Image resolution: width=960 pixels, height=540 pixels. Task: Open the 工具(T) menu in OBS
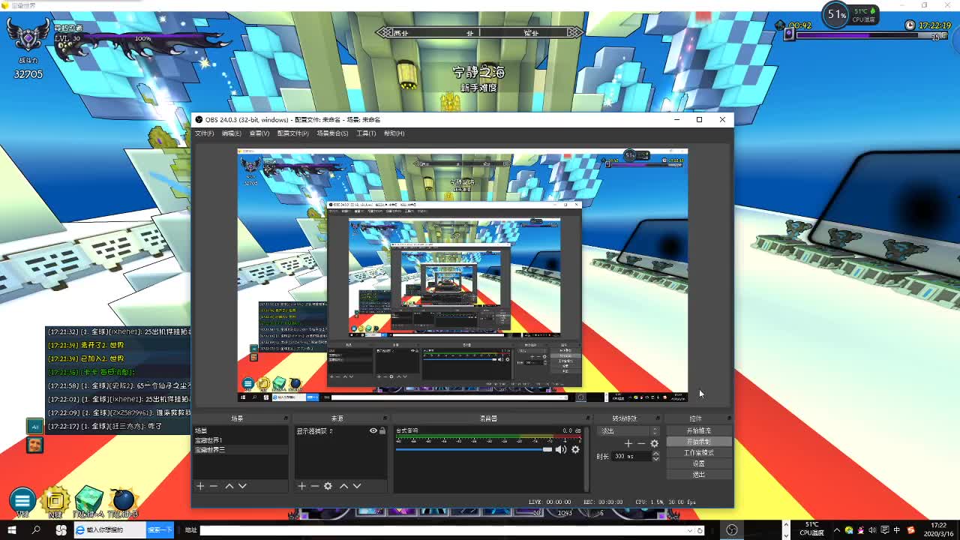(x=366, y=133)
